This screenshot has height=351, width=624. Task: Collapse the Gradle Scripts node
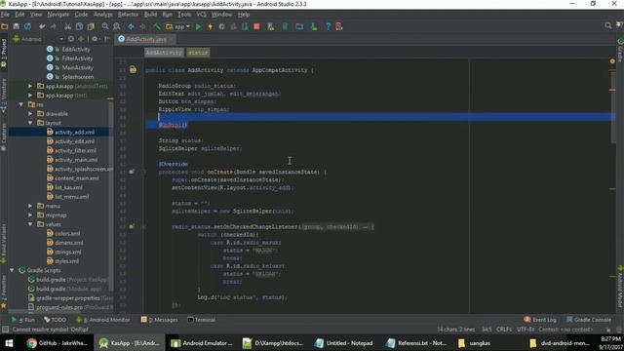tap(12, 270)
